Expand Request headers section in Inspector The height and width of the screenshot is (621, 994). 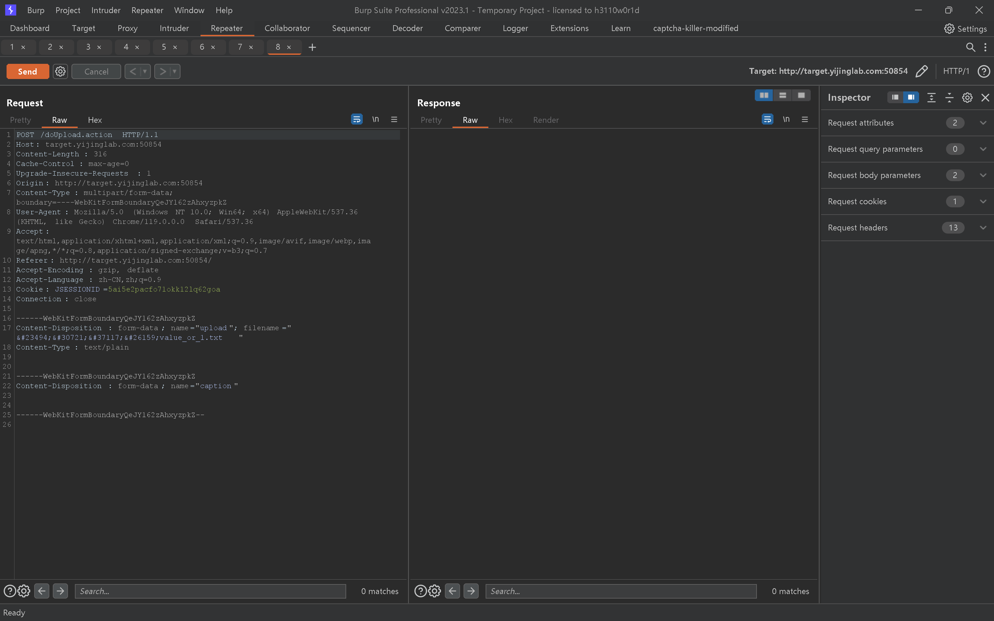point(983,227)
